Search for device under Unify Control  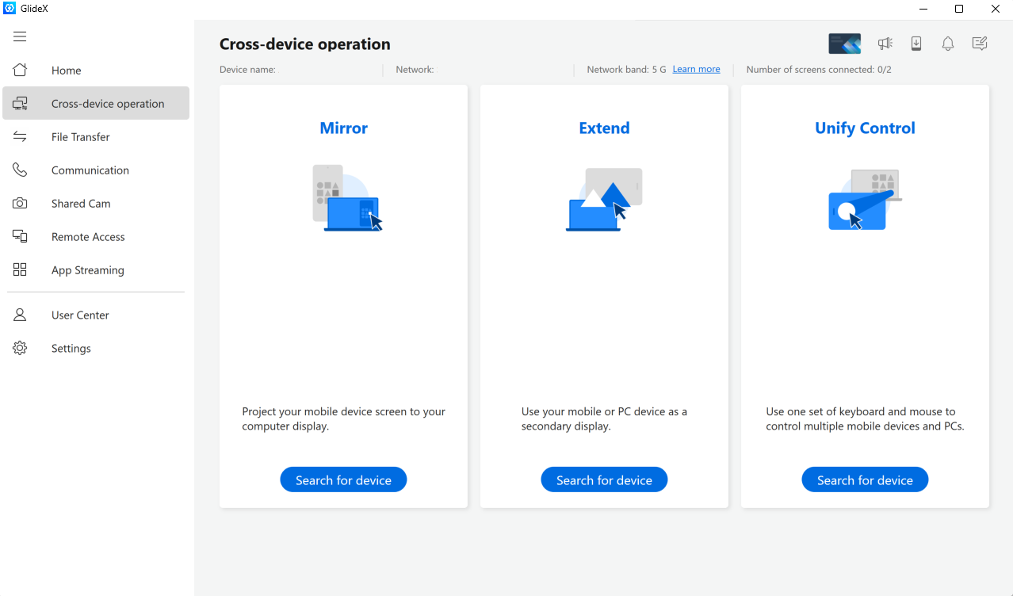click(864, 479)
